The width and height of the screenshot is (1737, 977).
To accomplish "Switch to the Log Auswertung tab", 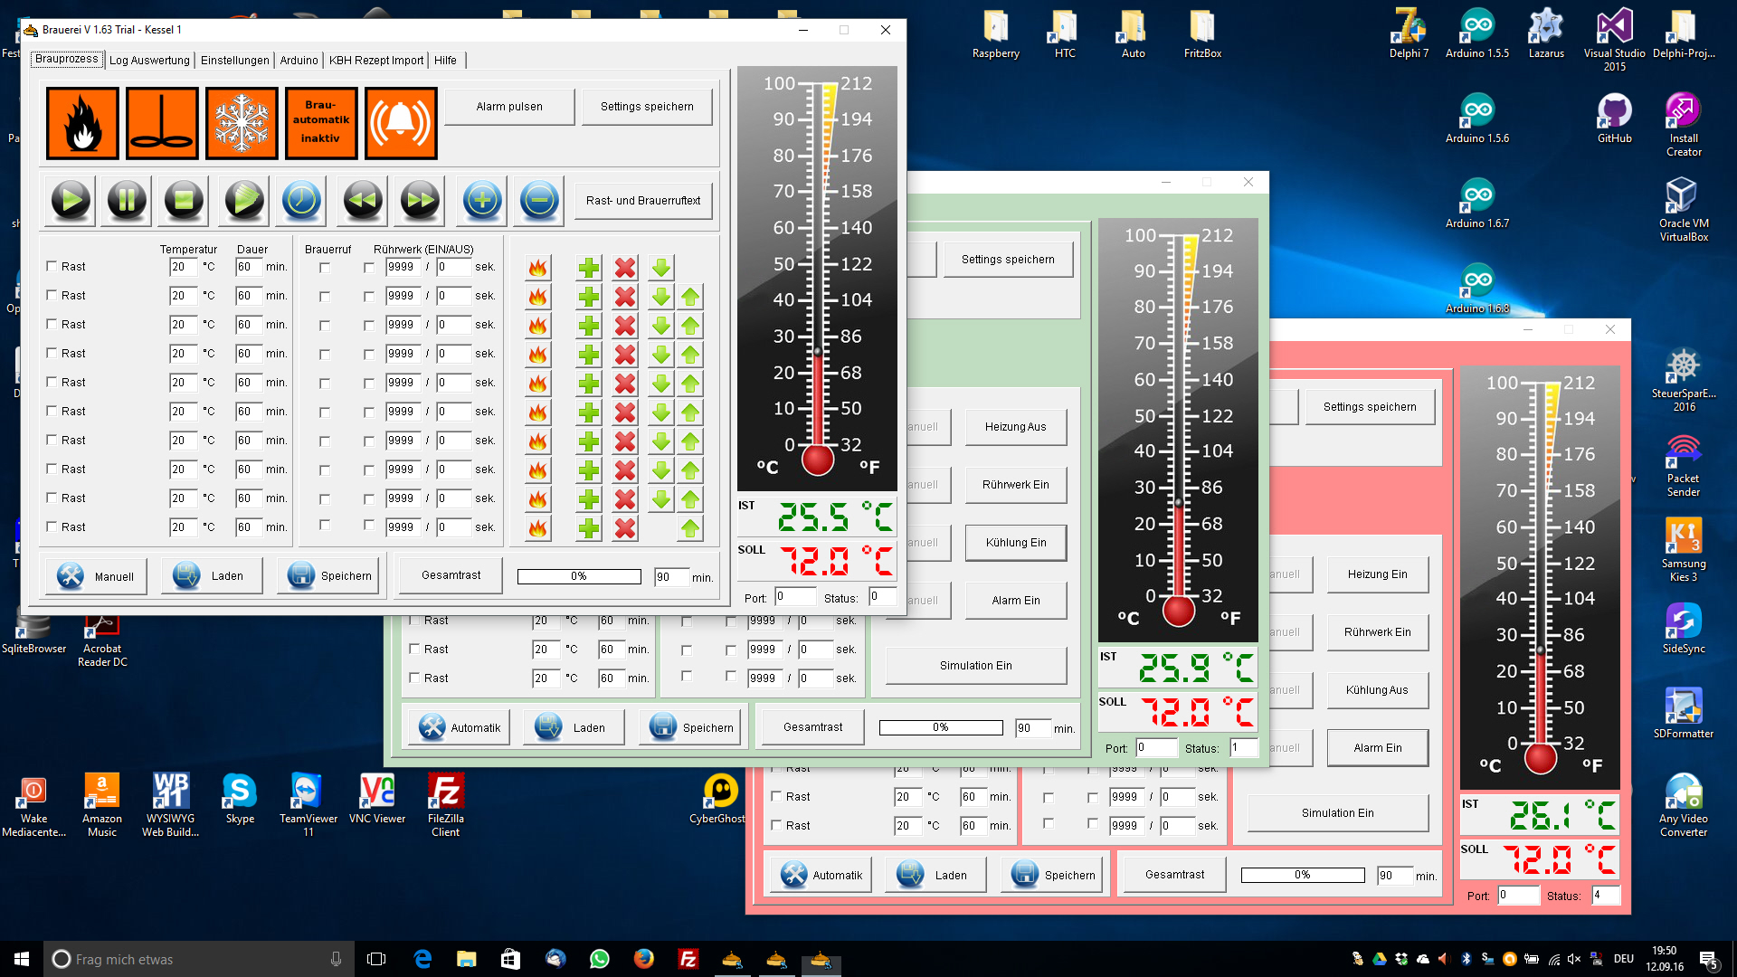I will [149, 61].
